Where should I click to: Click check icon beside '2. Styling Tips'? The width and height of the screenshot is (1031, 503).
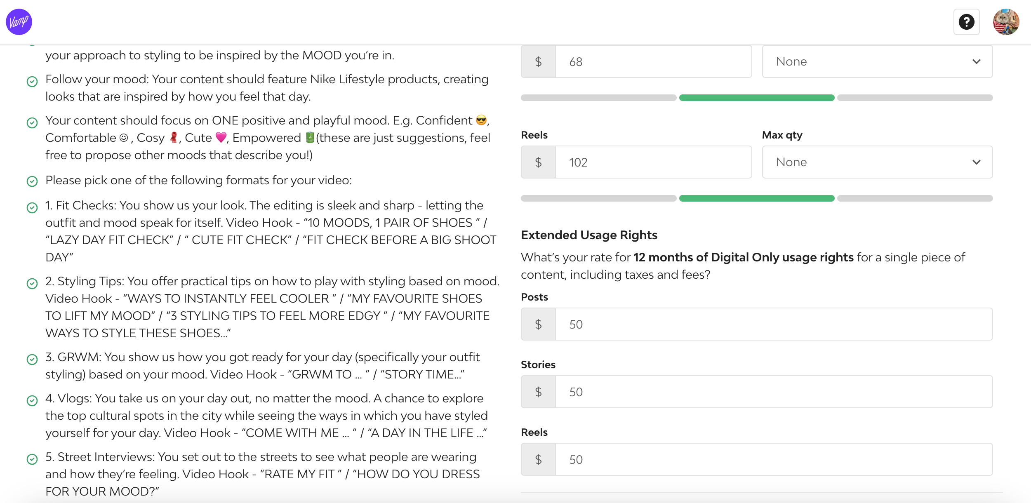pos(32,284)
